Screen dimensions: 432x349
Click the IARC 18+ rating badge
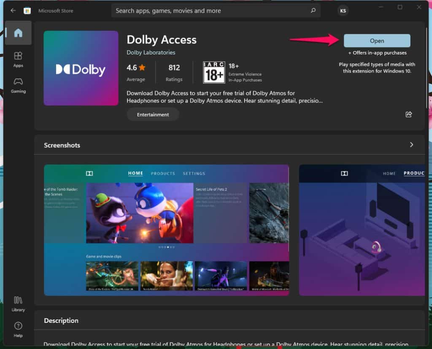(214, 73)
